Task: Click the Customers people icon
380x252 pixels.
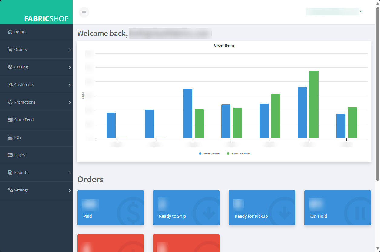Action: 10,85
